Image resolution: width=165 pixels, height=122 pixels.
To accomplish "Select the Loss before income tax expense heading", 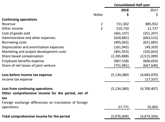I will (27, 75).
